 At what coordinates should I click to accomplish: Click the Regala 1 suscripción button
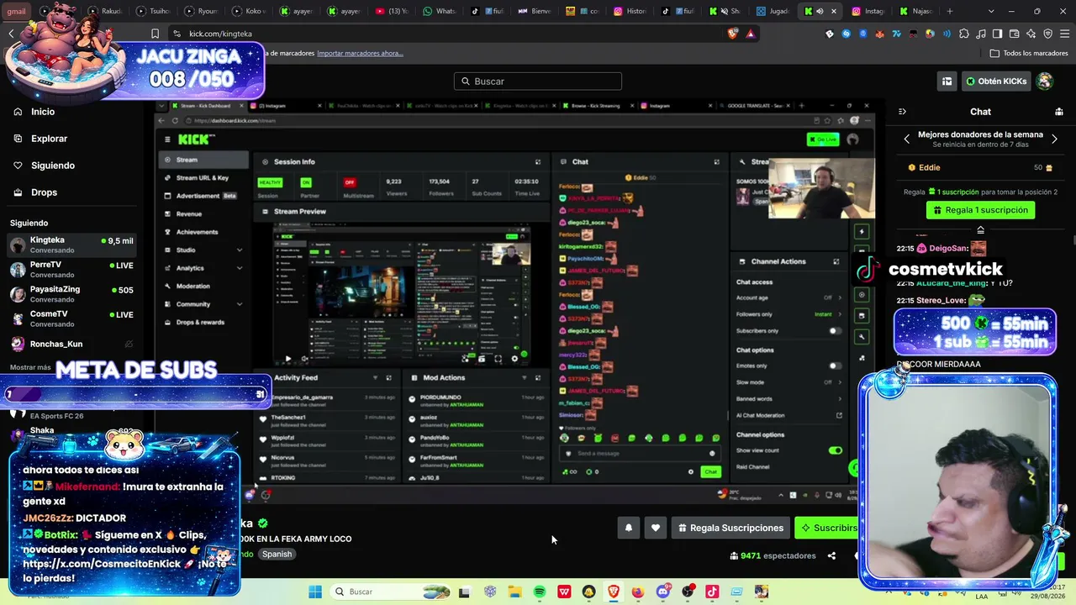point(980,210)
